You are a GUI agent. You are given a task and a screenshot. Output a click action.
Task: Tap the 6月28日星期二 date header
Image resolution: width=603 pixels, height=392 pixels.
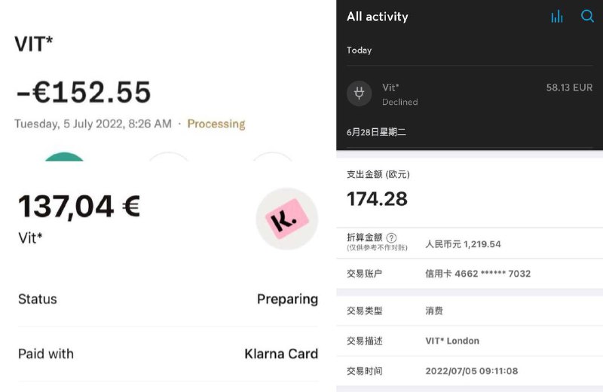point(376,132)
